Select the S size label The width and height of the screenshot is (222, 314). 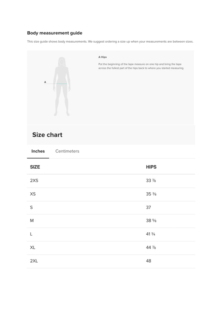click(31, 207)
